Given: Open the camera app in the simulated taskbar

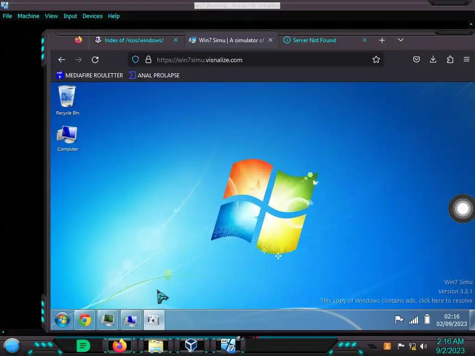Looking at the screenshot, I should click(154, 320).
